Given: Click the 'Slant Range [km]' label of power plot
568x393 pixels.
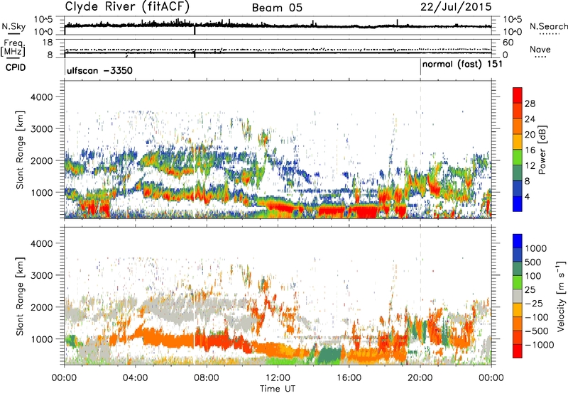Looking at the screenshot, I should pyautogui.click(x=21, y=150).
